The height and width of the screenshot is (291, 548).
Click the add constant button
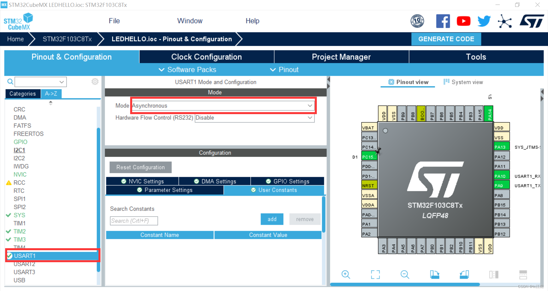[272, 219]
